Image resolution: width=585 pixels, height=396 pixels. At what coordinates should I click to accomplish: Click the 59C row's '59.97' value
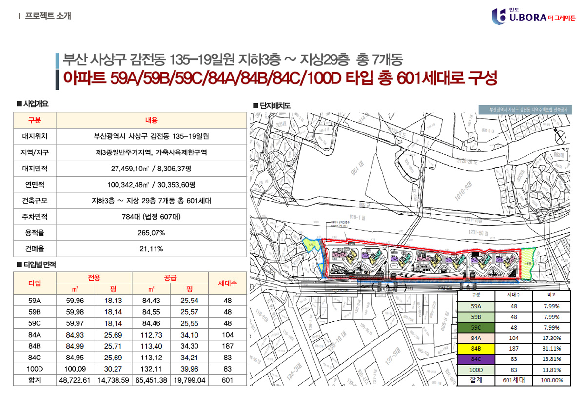pos(75,323)
